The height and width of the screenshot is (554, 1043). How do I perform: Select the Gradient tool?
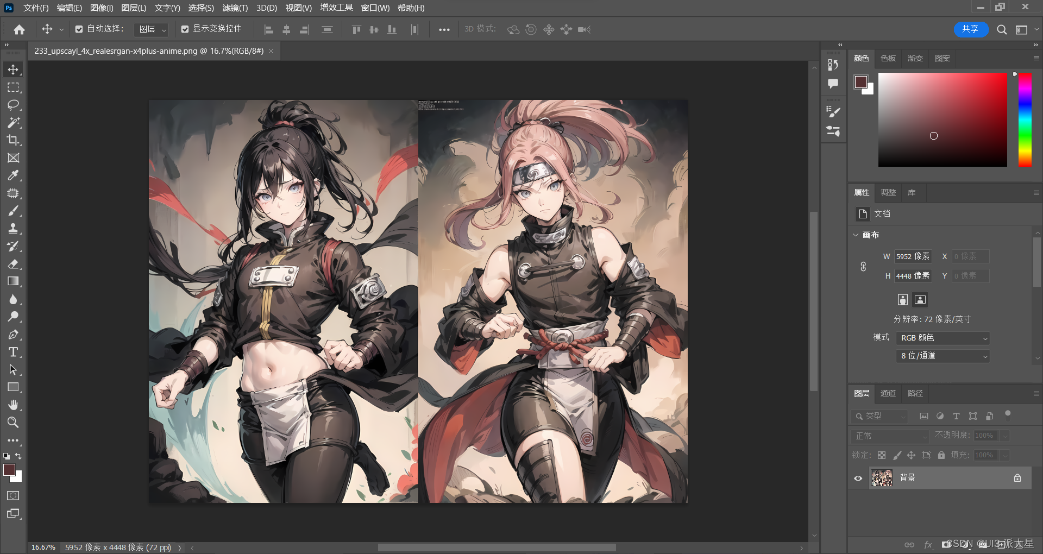tap(13, 281)
